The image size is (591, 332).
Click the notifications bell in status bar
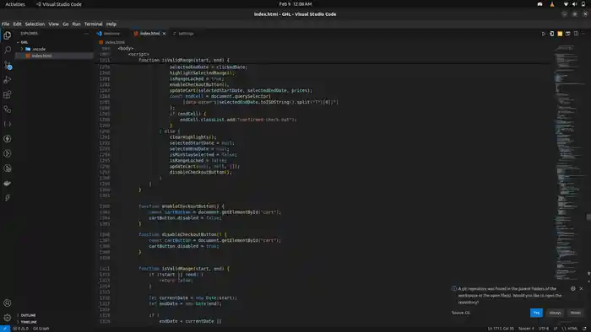(584, 329)
